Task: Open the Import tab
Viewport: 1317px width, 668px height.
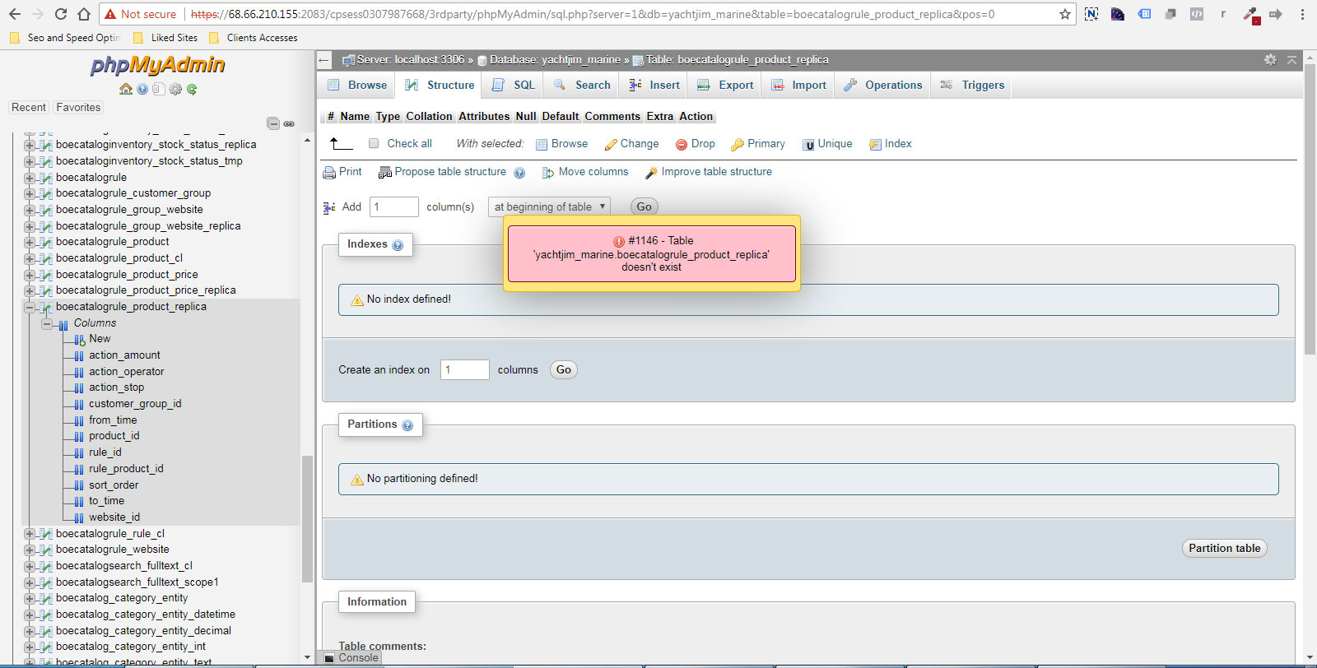Action: pyautogui.click(x=798, y=85)
